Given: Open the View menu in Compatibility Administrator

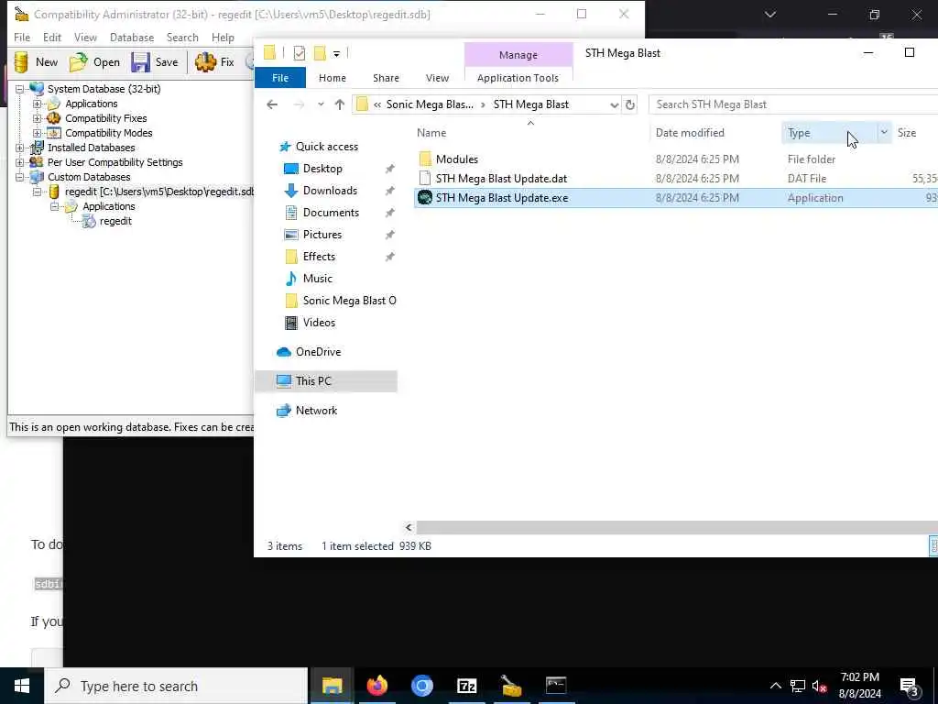Looking at the screenshot, I should point(85,37).
